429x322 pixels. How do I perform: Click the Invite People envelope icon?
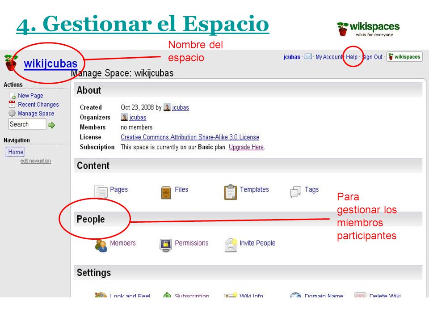pos(231,245)
